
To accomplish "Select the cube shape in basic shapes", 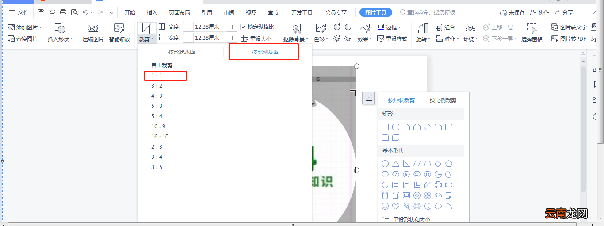I will pos(396,195).
